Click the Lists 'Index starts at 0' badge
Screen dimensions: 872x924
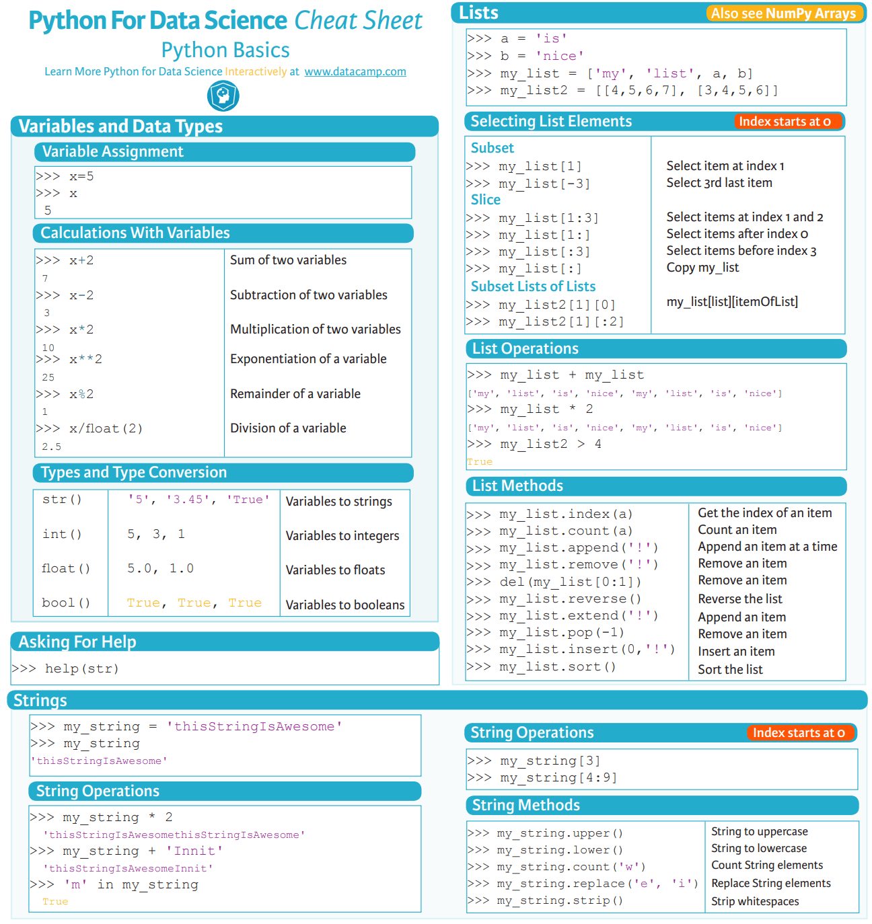coord(788,121)
